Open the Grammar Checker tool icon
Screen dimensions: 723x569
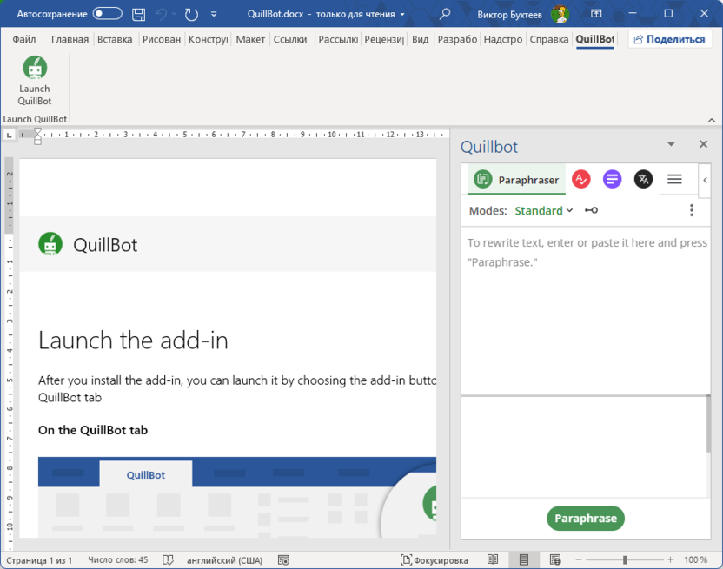[x=581, y=179]
